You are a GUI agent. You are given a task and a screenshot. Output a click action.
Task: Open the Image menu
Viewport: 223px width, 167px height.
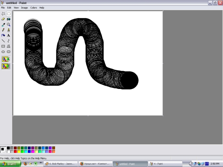coord(24,8)
